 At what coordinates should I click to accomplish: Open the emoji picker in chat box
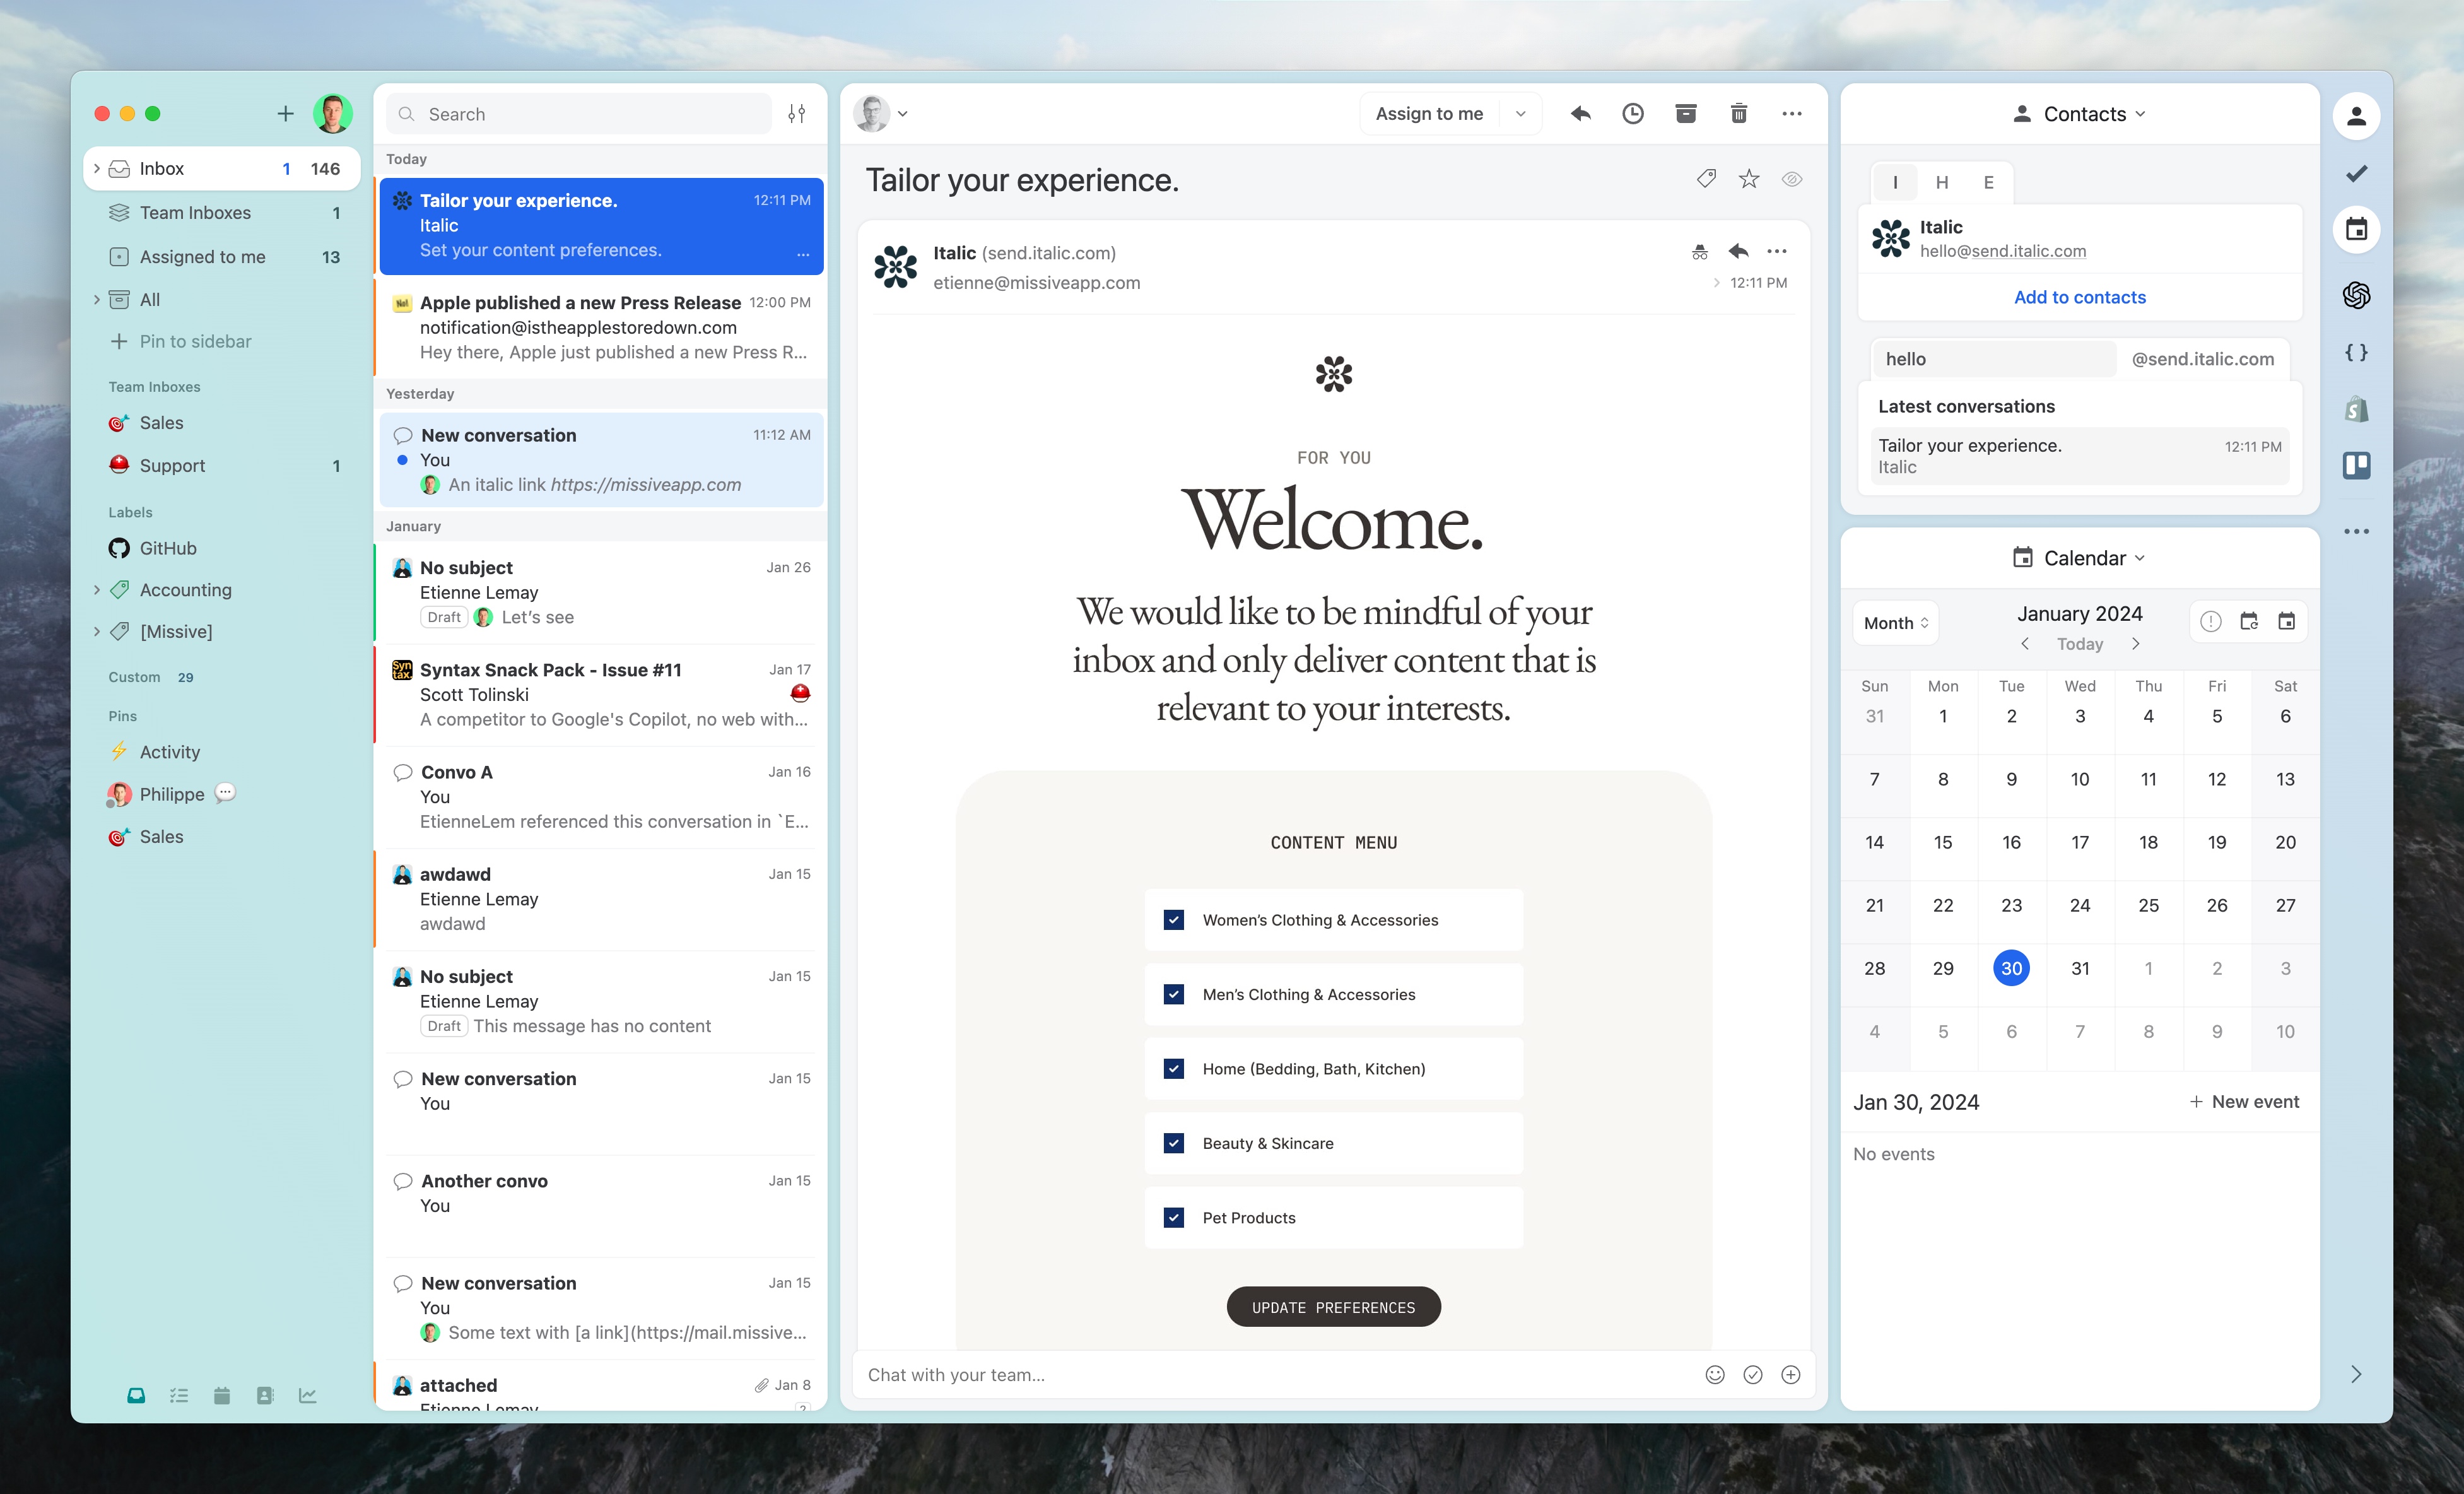point(1715,1374)
